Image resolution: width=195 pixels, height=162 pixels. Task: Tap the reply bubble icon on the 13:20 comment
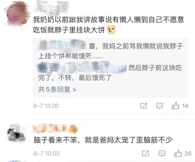(x=160, y=106)
